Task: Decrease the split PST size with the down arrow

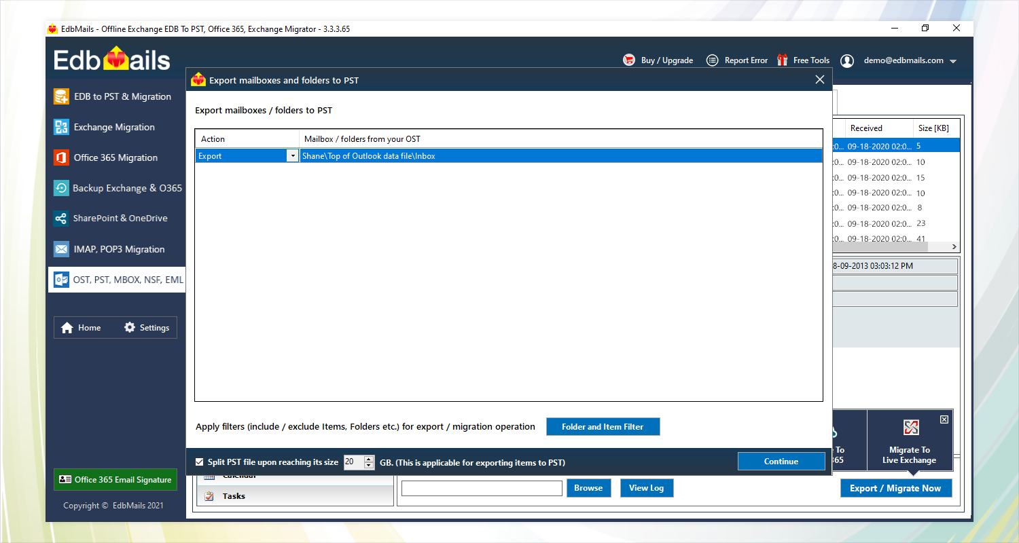Action: click(369, 466)
